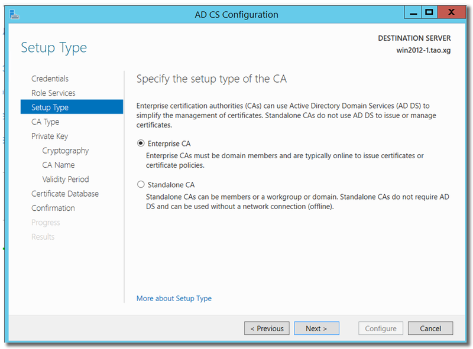The width and height of the screenshot is (473, 349).
Task: Click the server name win2012-1.tao.xg
Action: (423, 50)
